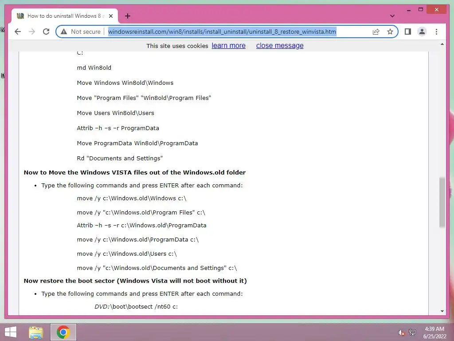Open the Chrome profile avatar
454x341 pixels.
[422, 32]
